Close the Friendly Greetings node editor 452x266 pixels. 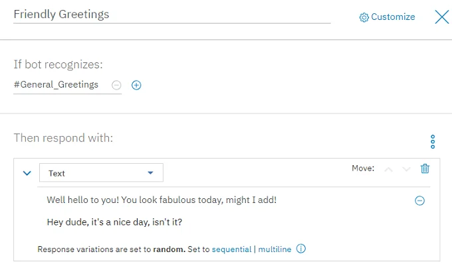[x=442, y=17]
